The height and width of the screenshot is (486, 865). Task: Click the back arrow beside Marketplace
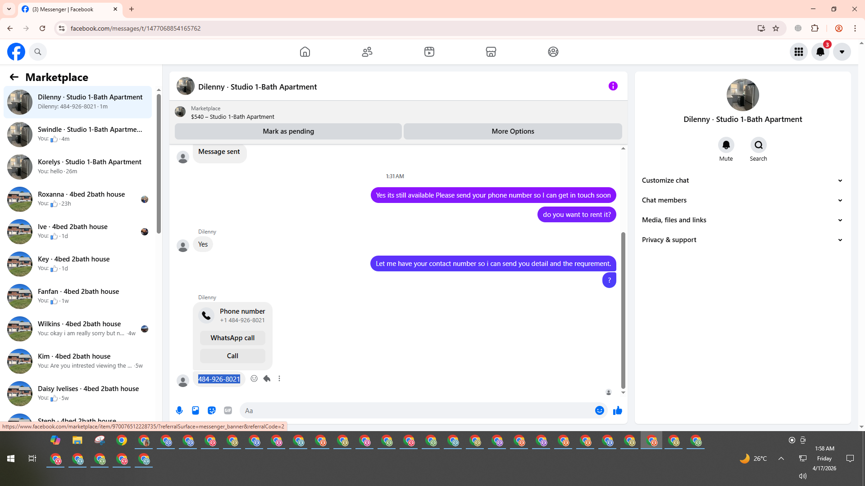click(14, 77)
